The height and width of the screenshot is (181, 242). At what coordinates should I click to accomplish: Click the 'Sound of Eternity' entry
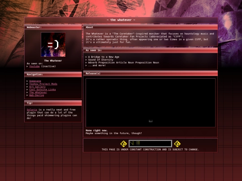(x=101, y=60)
